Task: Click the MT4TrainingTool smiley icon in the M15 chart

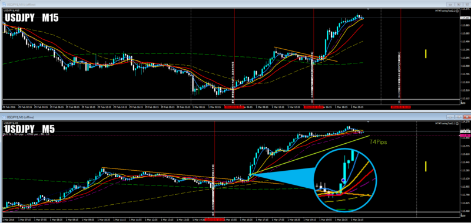Action: point(457,11)
